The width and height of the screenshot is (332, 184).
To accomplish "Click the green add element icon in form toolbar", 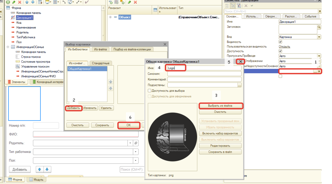I will pyautogui.click(x=8, y=2).
